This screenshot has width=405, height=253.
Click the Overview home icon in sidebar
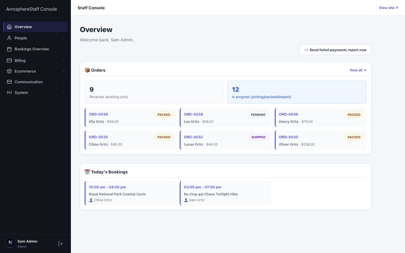tap(9, 27)
